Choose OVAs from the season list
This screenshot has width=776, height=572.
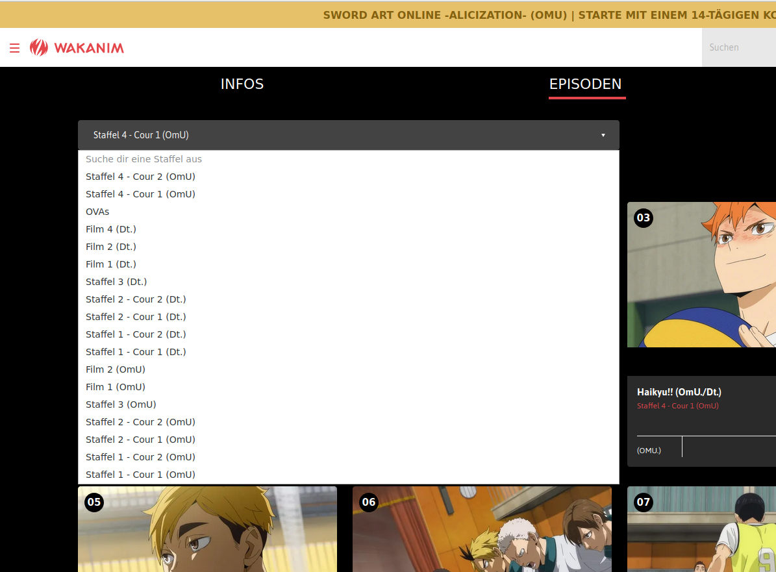click(97, 212)
